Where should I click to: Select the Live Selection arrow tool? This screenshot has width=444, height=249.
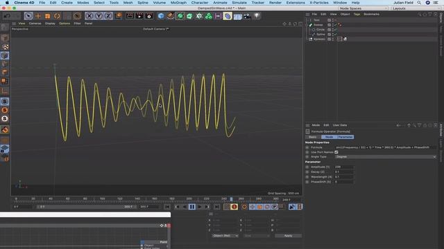(x=28, y=16)
